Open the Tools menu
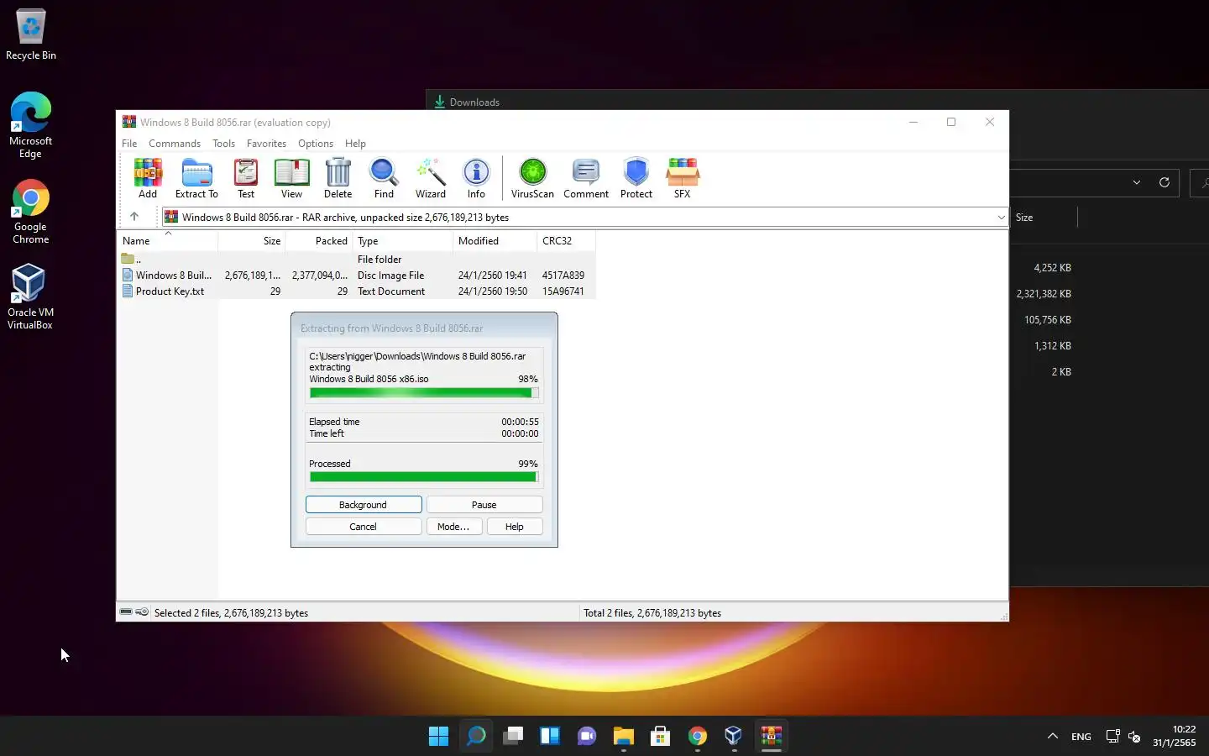Viewport: 1209px width, 756px height. pos(223,144)
